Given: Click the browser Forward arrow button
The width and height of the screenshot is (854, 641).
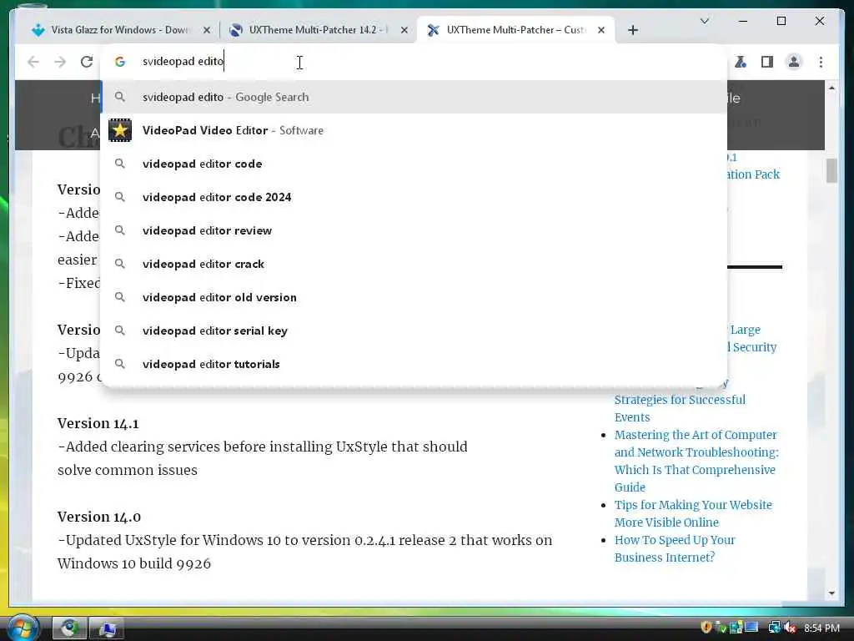Looking at the screenshot, I should point(60,62).
